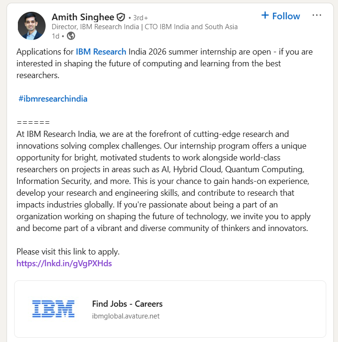Click the ibmglobal.avature.net domain text
The image size is (338, 342).
click(x=126, y=316)
